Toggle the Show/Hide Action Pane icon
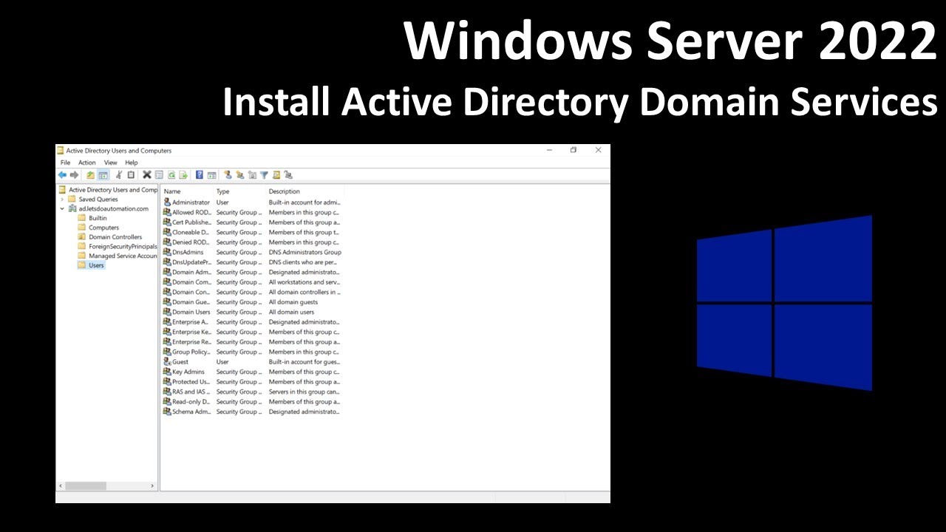946x532 pixels. point(211,175)
